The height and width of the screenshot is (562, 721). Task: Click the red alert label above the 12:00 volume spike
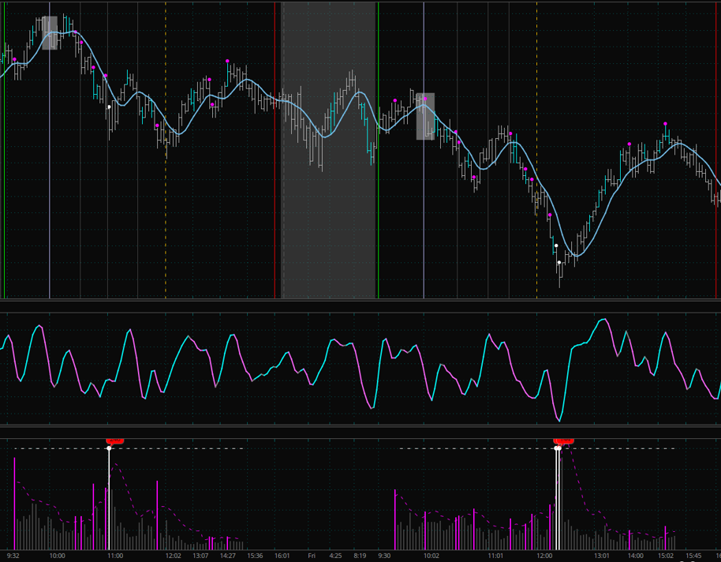pos(563,440)
